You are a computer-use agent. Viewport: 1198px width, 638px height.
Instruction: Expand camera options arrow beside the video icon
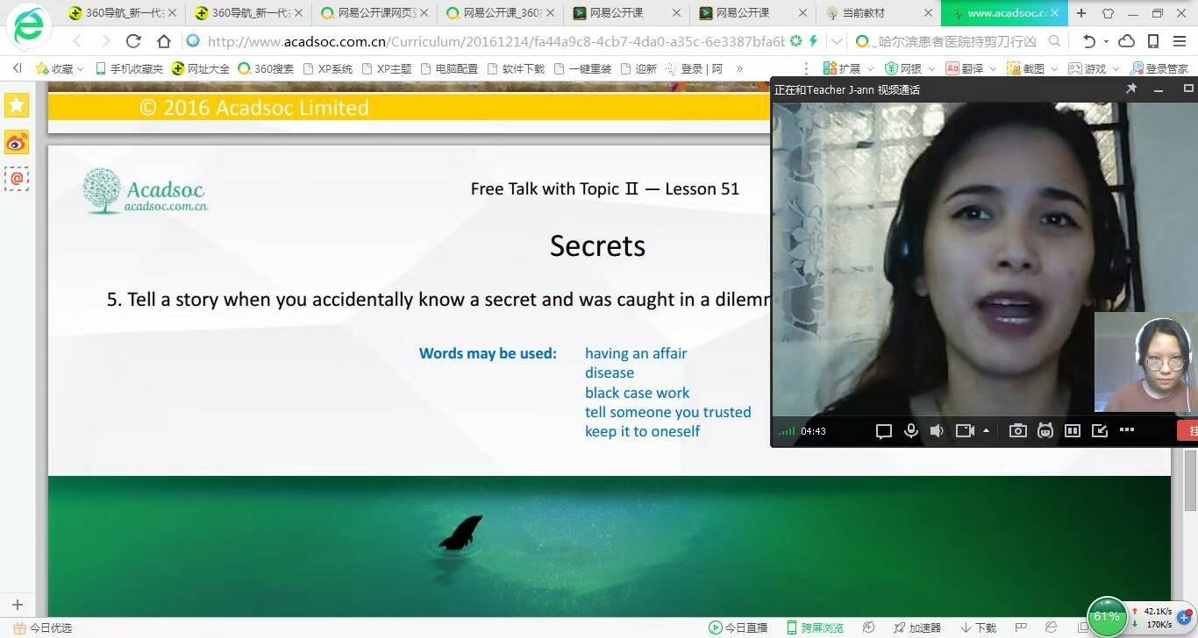point(987,430)
